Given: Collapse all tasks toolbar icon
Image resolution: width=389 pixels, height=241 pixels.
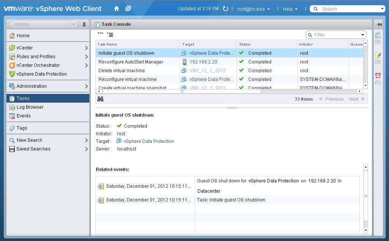Looking at the screenshot, I should [101, 34].
